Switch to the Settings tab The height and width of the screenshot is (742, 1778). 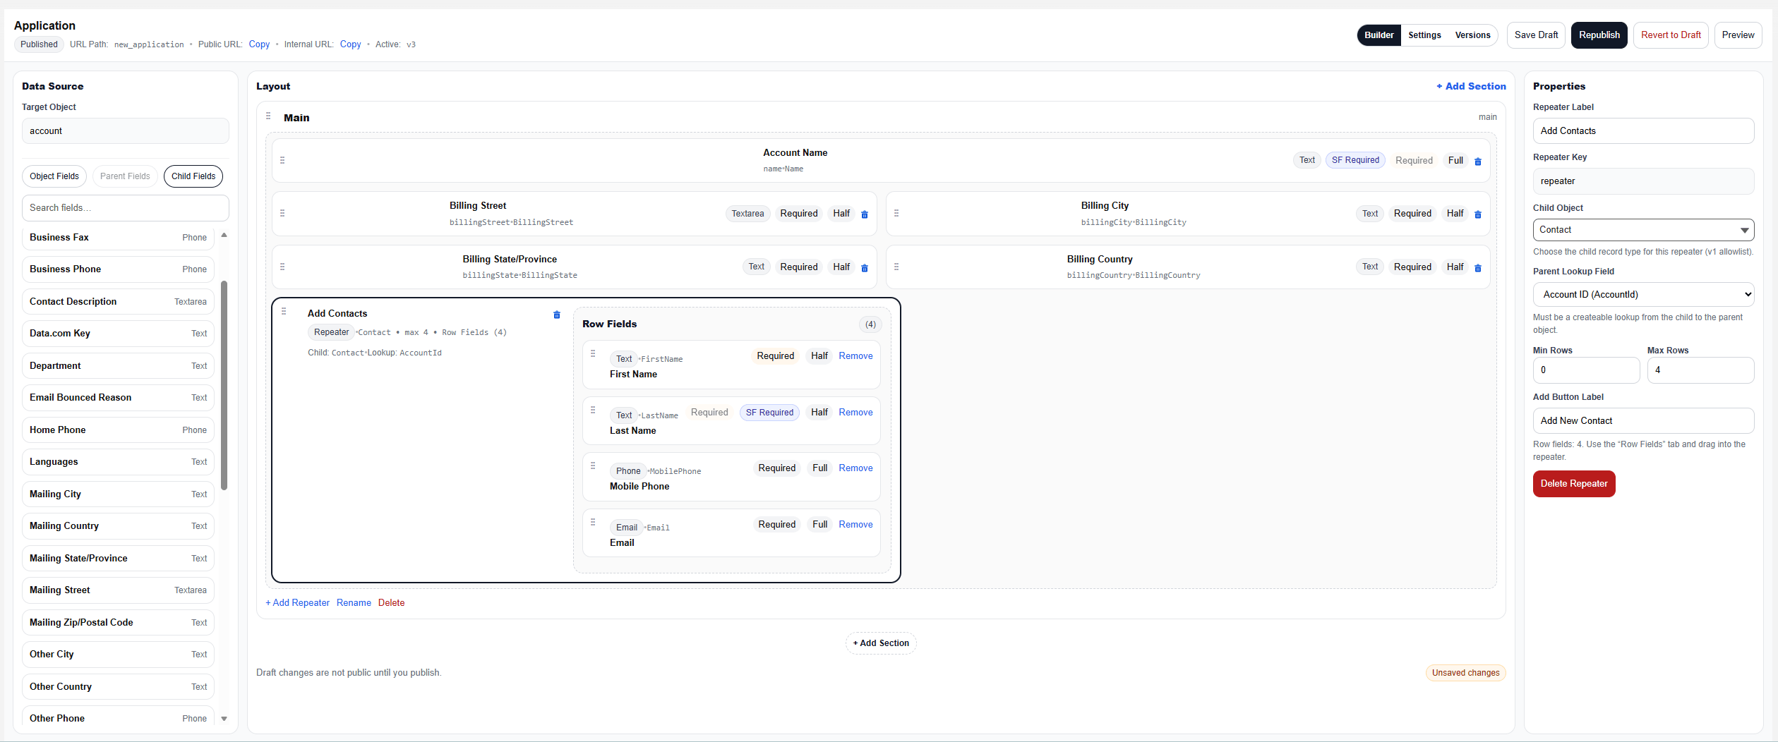coord(1424,35)
